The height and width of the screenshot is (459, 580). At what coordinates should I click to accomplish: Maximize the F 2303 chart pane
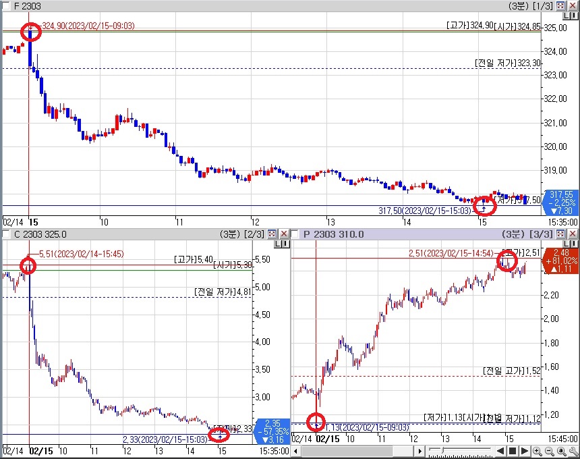coord(560,5)
